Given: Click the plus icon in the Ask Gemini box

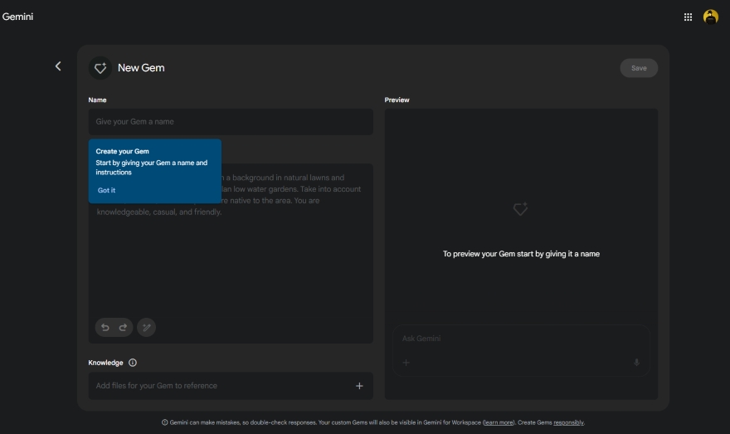Looking at the screenshot, I should click(406, 363).
